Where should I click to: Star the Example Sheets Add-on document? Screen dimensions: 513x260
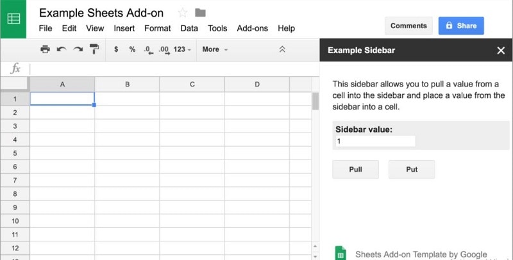[x=182, y=13]
